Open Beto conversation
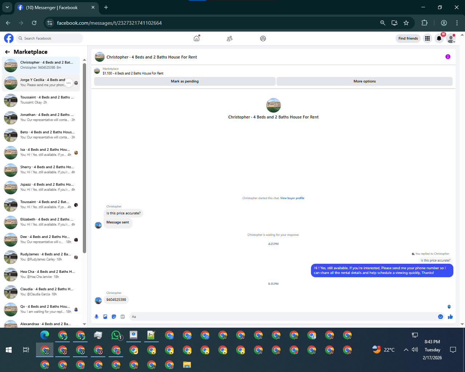Screen dimensions: 465x372 pos(41,135)
